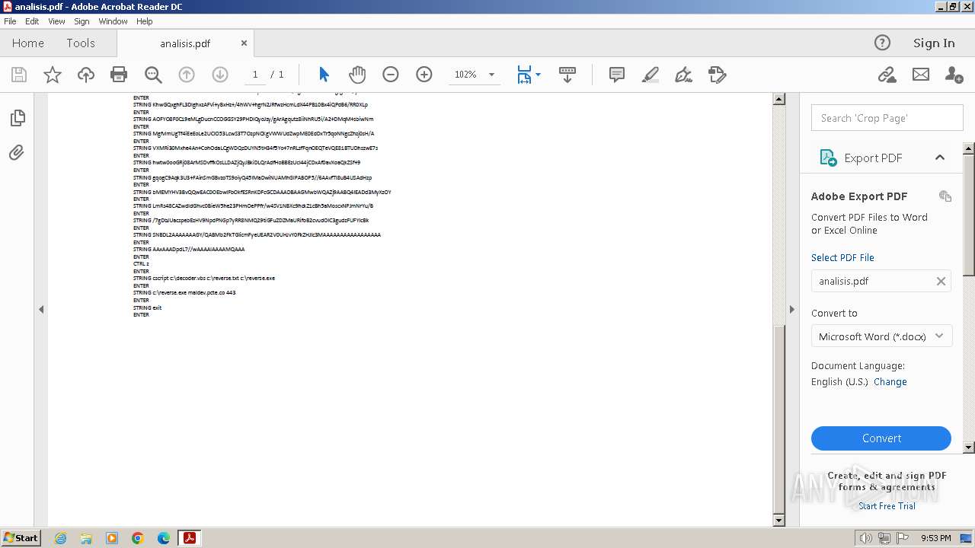
Task: Launch Internet Explorer from taskbar
Action: click(x=60, y=538)
